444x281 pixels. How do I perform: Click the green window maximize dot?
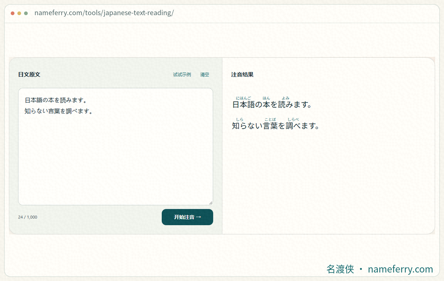[26, 13]
